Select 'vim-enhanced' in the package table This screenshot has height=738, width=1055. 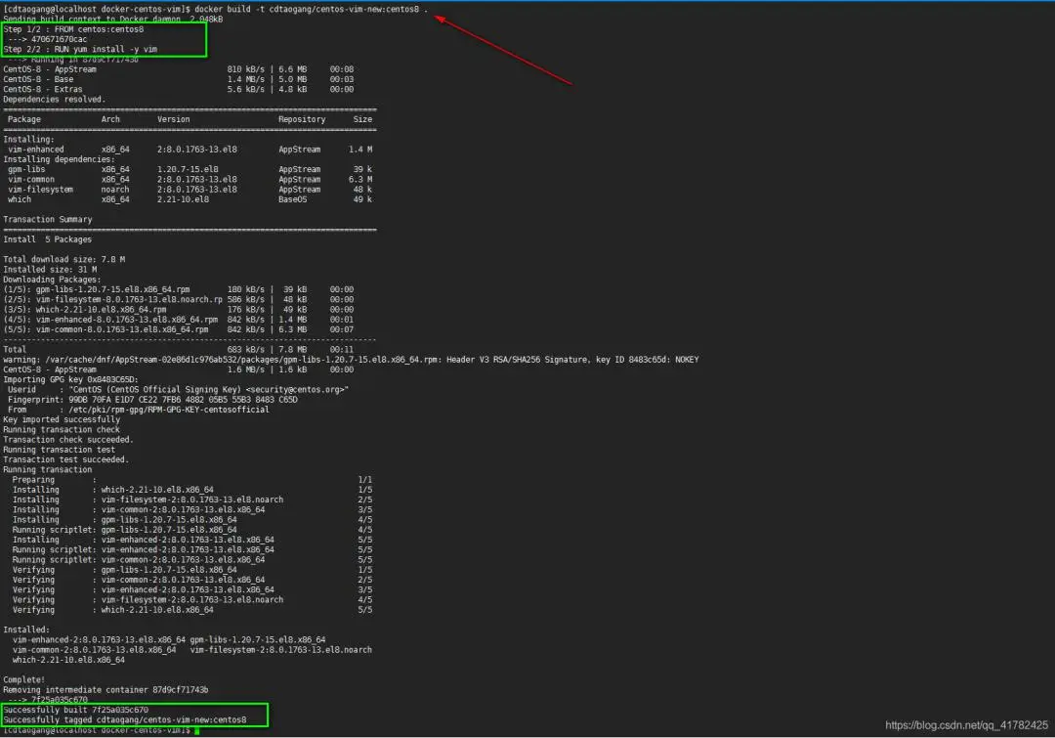pos(36,150)
